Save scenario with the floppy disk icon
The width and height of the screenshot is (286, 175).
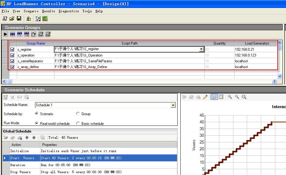pos(19,19)
